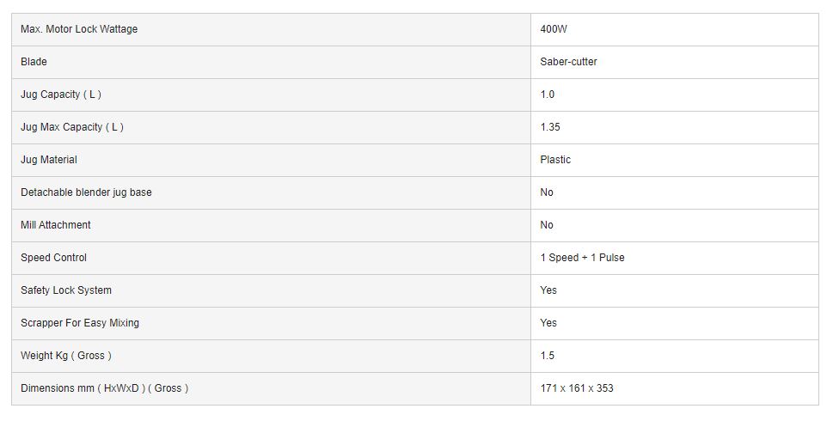This screenshot has height=421, width=833.
Task: Select the No value for Detachable jug base
Action: [547, 192]
